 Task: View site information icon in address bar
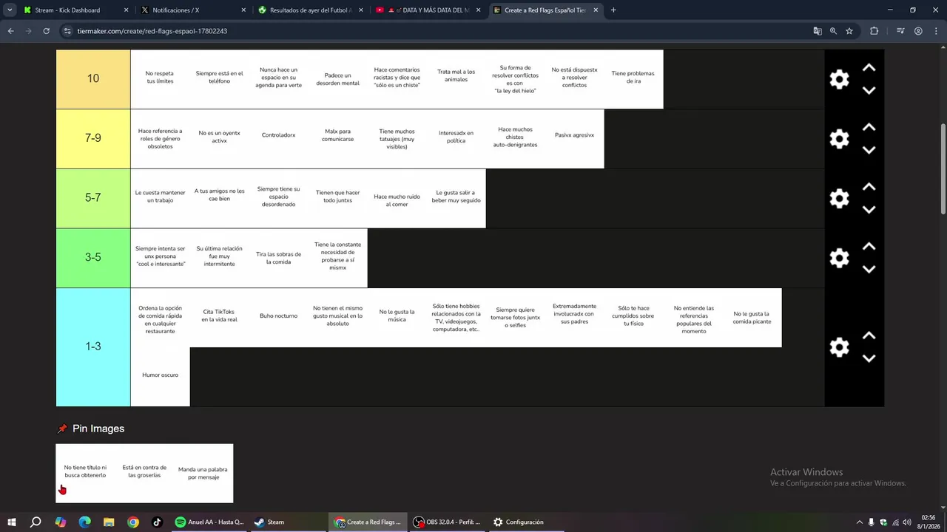click(67, 31)
